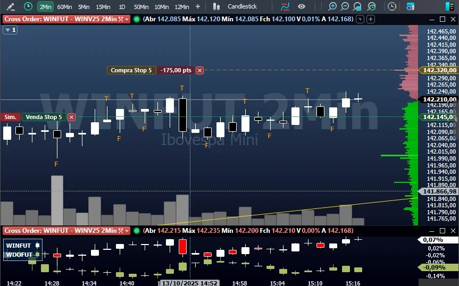The image size is (459, 286).
Task: Open the Candlestick chart type selector
Action: click(x=242, y=6)
